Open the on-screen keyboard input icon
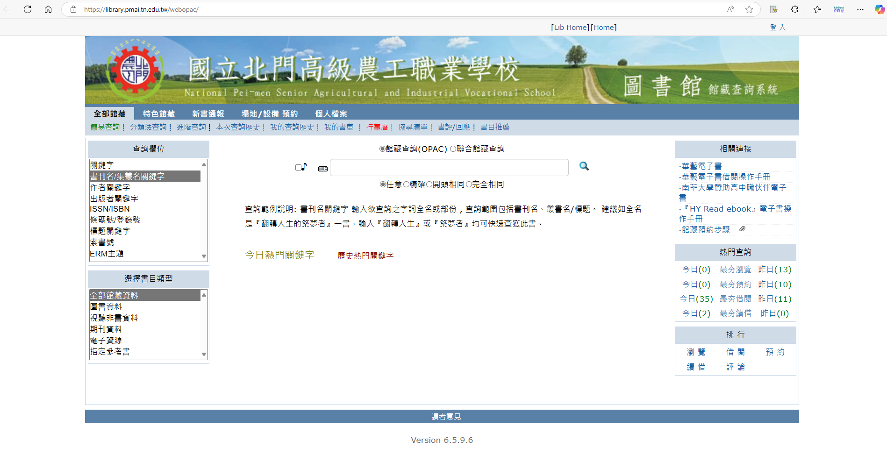 [x=322, y=168]
